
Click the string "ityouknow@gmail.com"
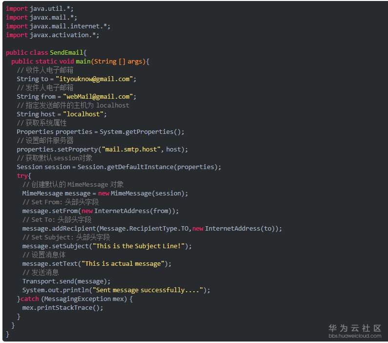[x=94, y=79]
